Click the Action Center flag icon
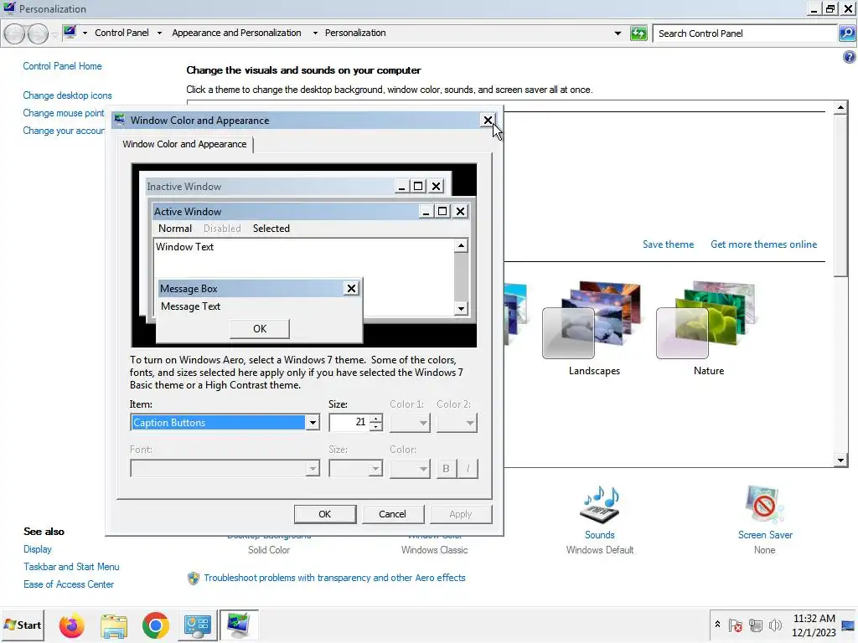Viewport: 858px width, 643px height. 736,625
